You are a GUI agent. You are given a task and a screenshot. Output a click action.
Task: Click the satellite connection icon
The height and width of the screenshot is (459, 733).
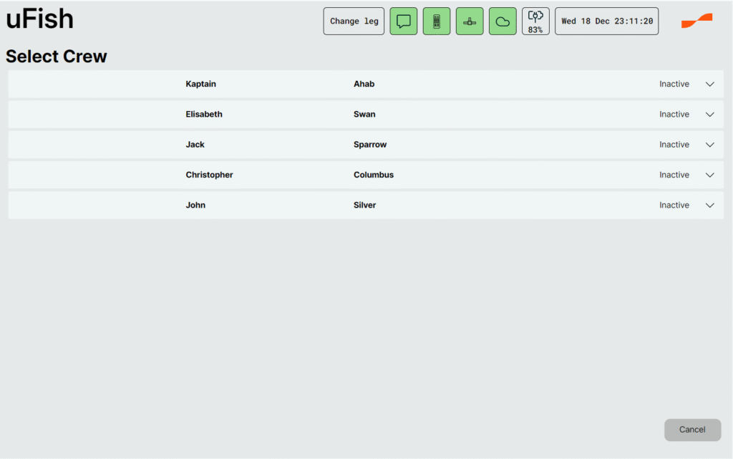coord(470,21)
